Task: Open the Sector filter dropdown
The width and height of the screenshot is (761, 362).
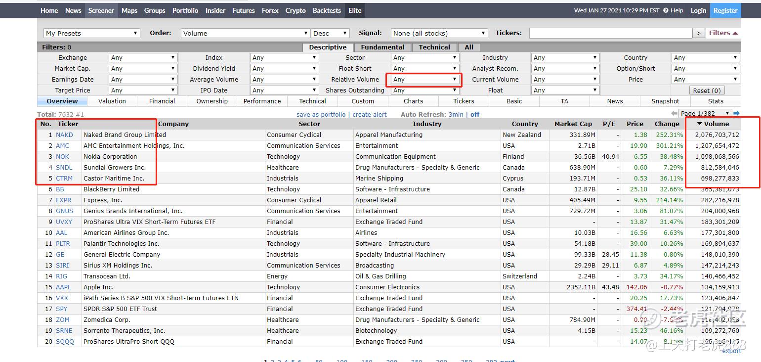Action: [425, 58]
